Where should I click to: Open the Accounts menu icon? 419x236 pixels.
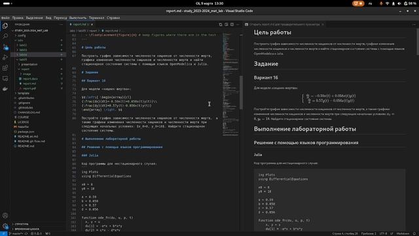point(5,215)
